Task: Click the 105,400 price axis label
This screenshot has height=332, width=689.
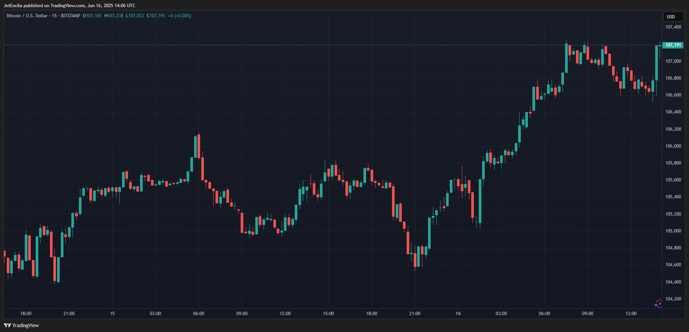Action: (x=673, y=197)
